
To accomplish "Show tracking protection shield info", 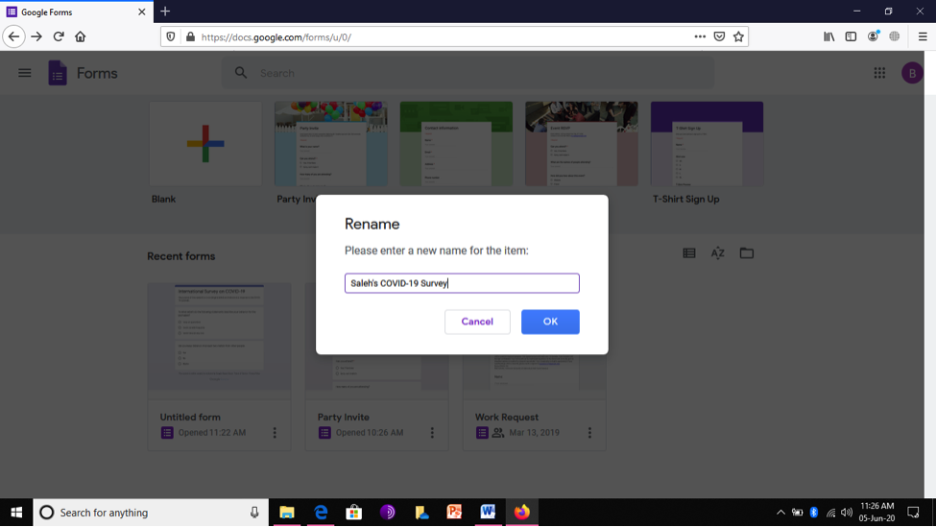I will point(171,36).
